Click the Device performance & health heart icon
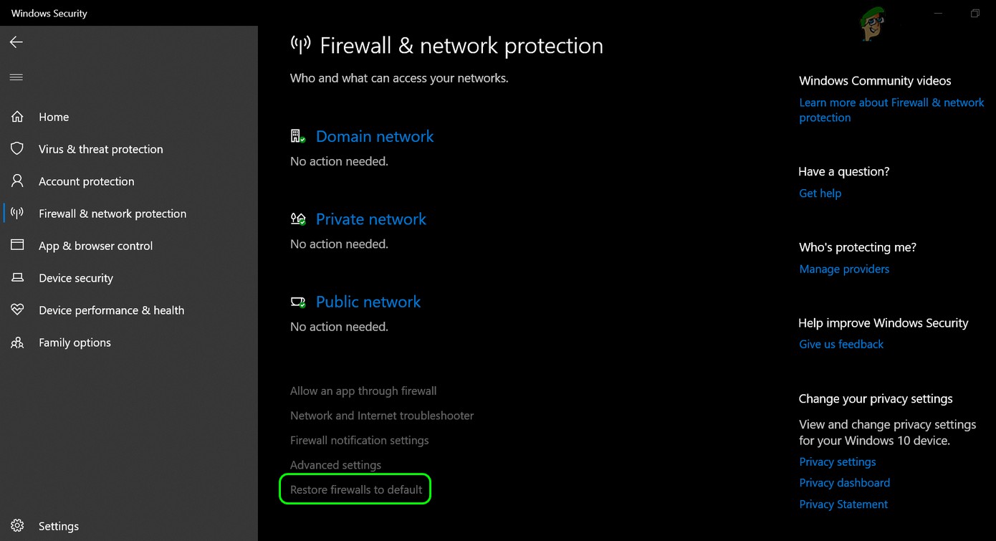The image size is (996, 541). tap(17, 310)
